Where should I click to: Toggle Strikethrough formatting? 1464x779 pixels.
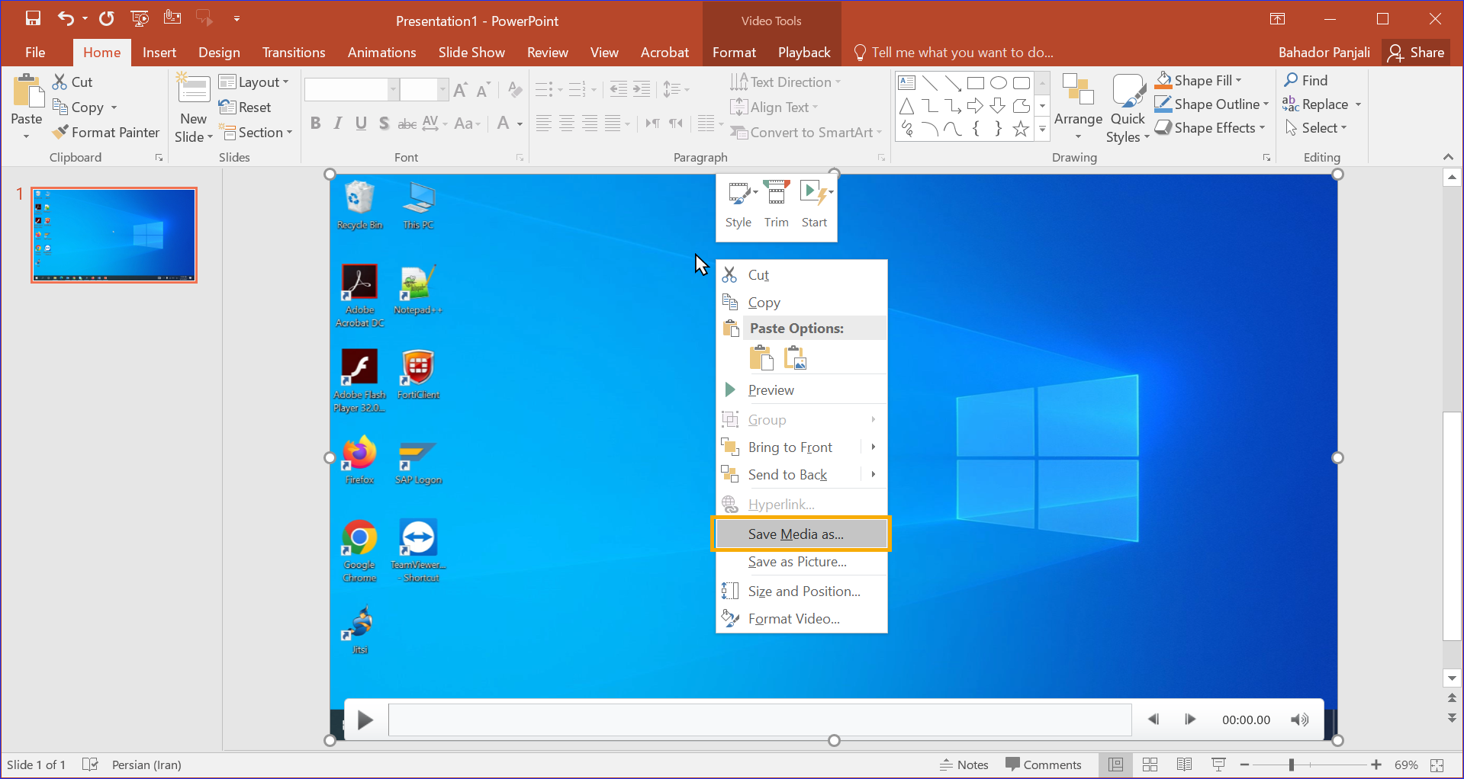click(407, 123)
